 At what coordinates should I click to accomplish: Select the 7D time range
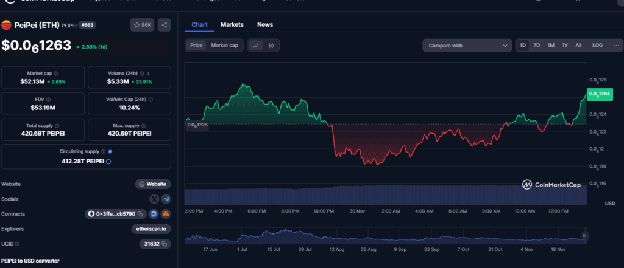536,45
